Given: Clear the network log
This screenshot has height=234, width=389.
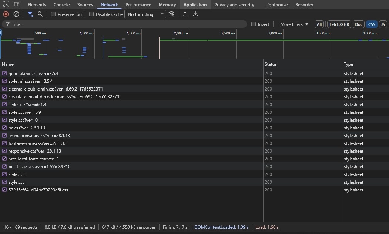Looking at the screenshot, I should [16, 14].
